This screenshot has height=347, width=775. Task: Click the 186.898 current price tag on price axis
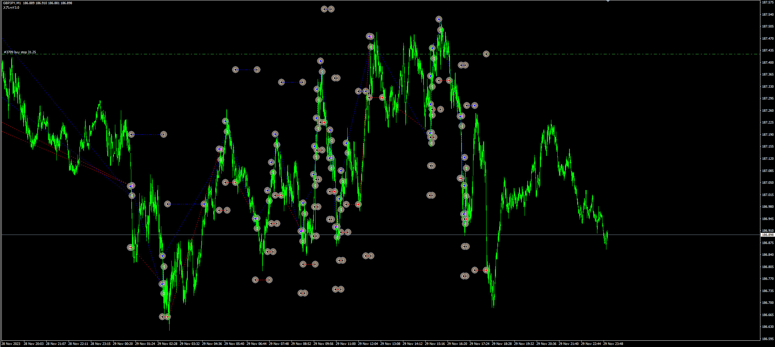pyautogui.click(x=767, y=235)
